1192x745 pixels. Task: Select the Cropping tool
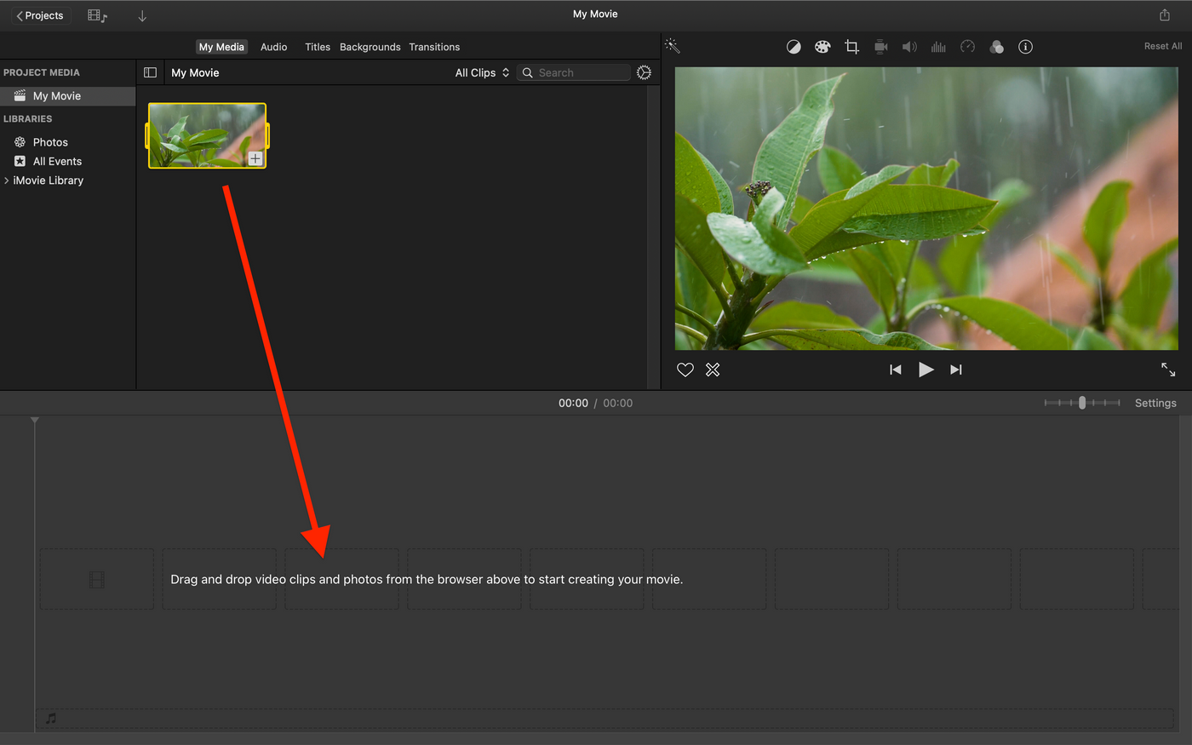851,47
